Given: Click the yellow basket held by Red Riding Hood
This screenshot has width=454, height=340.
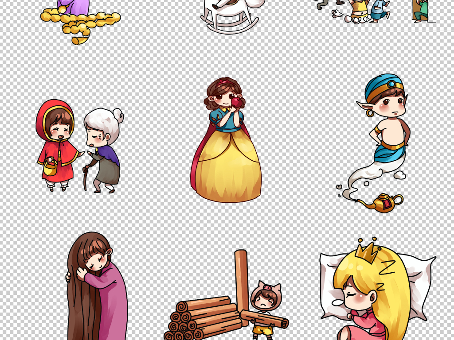Looking at the screenshot, I should pyautogui.click(x=50, y=167).
